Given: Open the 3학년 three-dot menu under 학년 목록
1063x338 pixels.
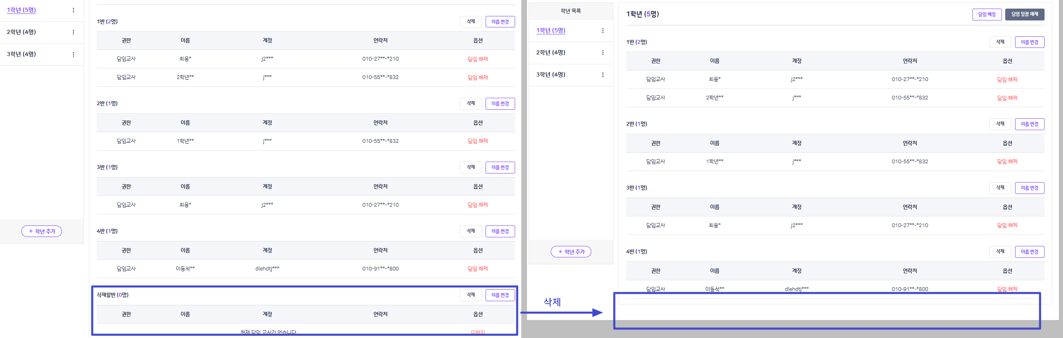Looking at the screenshot, I should (x=603, y=74).
